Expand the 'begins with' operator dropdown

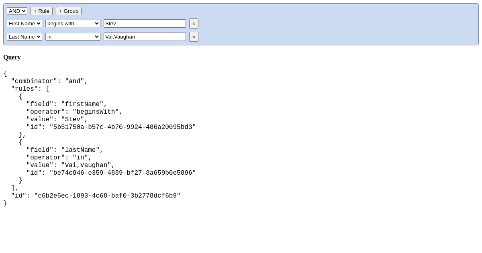click(x=73, y=24)
